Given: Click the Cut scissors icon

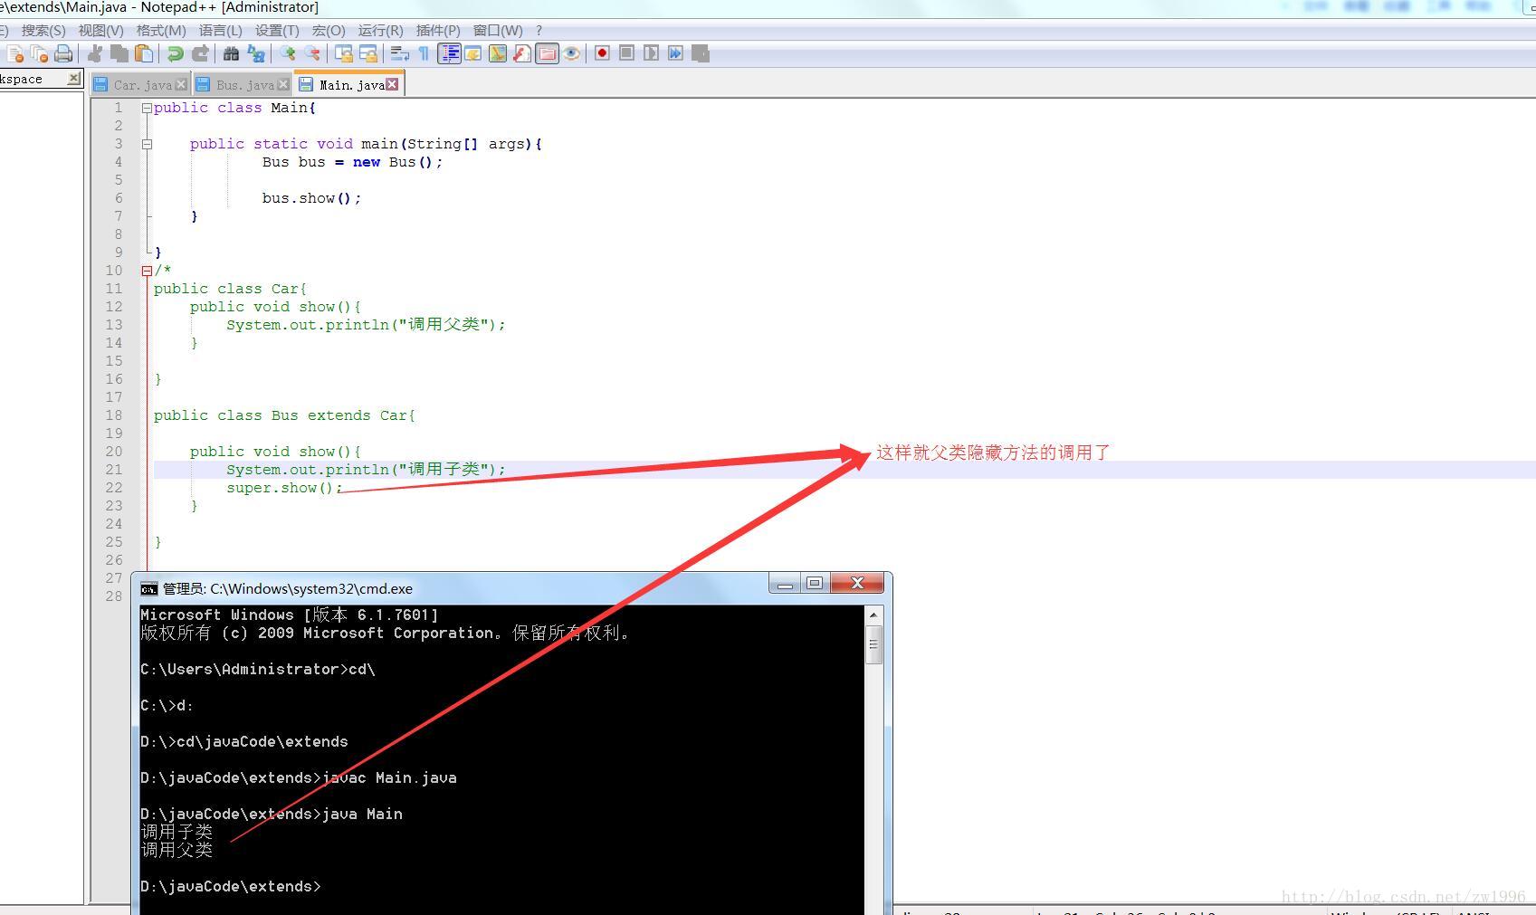Looking at the screenshot, I should pos(95,53).
